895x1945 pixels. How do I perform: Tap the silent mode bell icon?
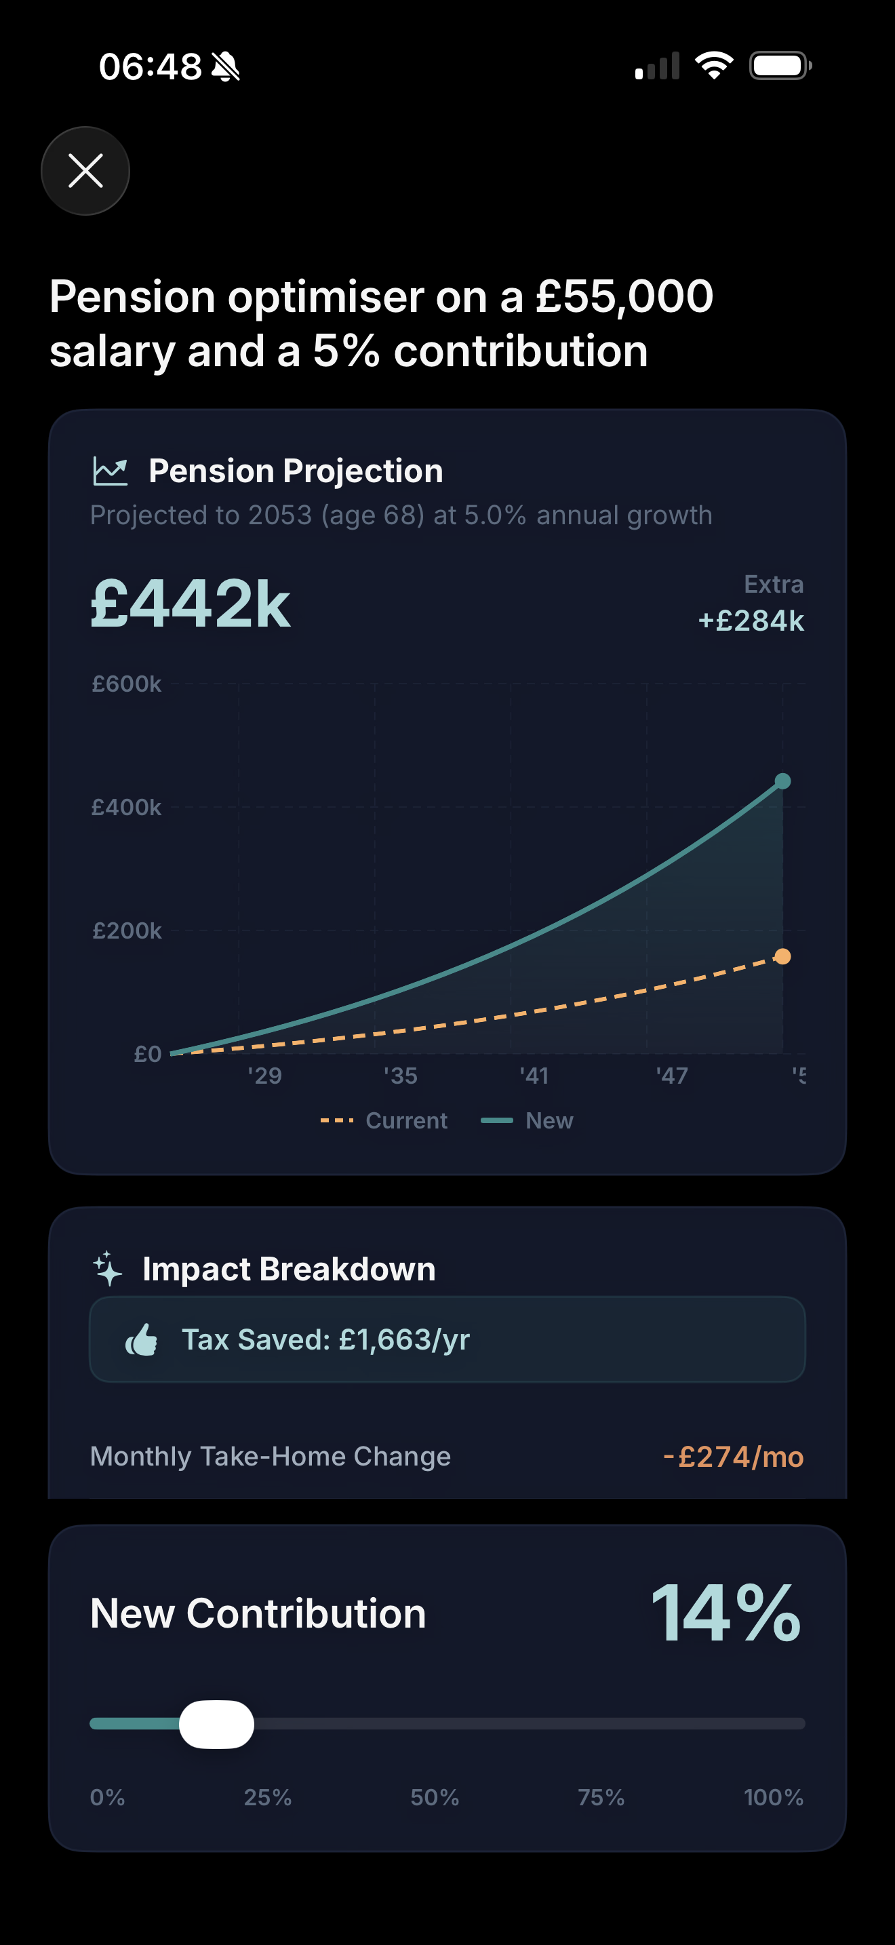(226, 67)
